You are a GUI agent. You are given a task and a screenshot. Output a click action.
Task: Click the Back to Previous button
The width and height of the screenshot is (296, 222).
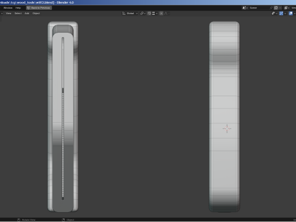click(x=39, y=8)
